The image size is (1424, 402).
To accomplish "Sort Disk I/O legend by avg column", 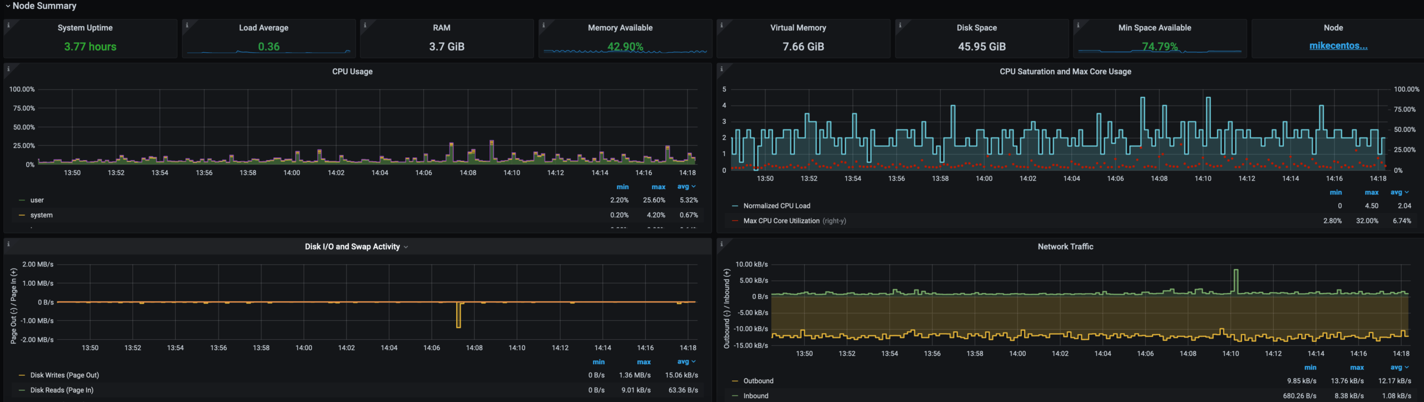I will tap(686, 362).
